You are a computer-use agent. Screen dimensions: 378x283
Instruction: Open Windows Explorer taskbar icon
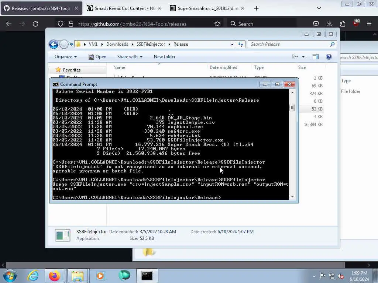[77, 276]
